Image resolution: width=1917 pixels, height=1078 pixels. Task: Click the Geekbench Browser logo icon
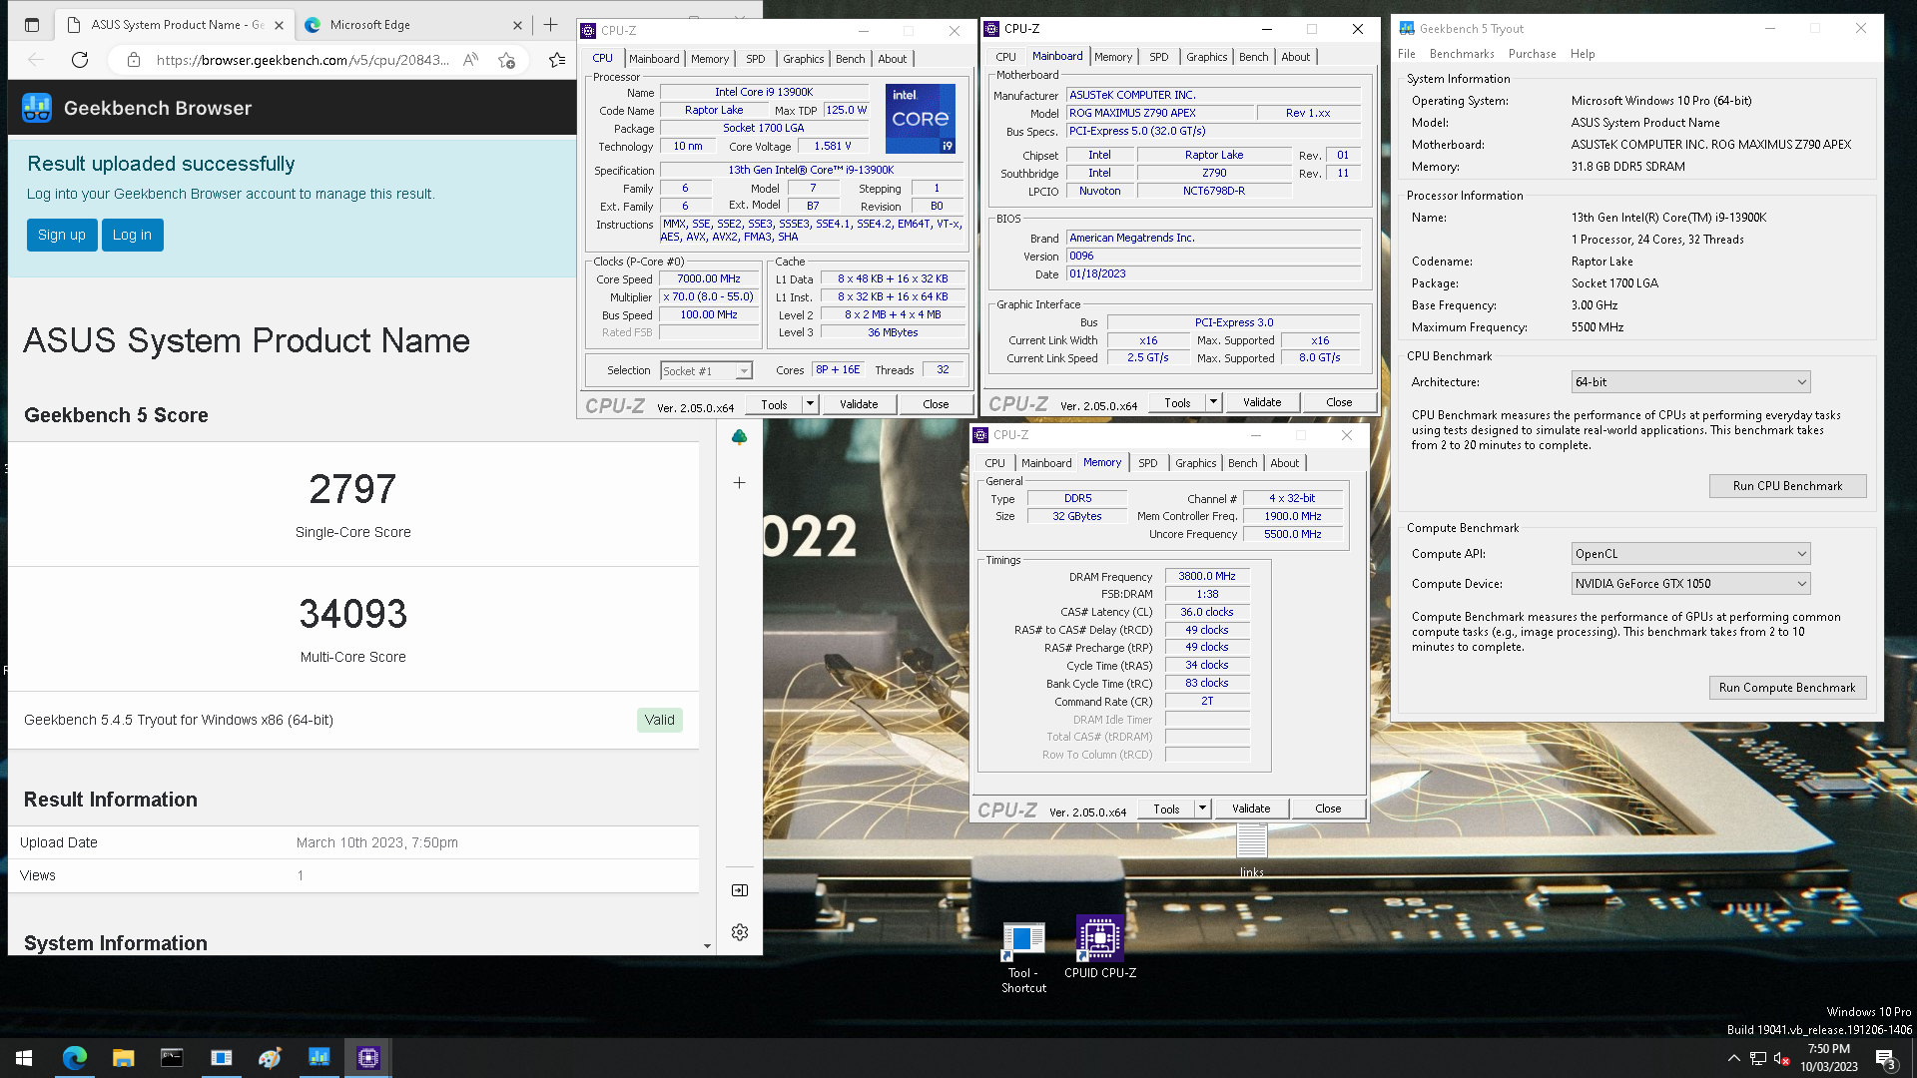(x=37, y=108)
